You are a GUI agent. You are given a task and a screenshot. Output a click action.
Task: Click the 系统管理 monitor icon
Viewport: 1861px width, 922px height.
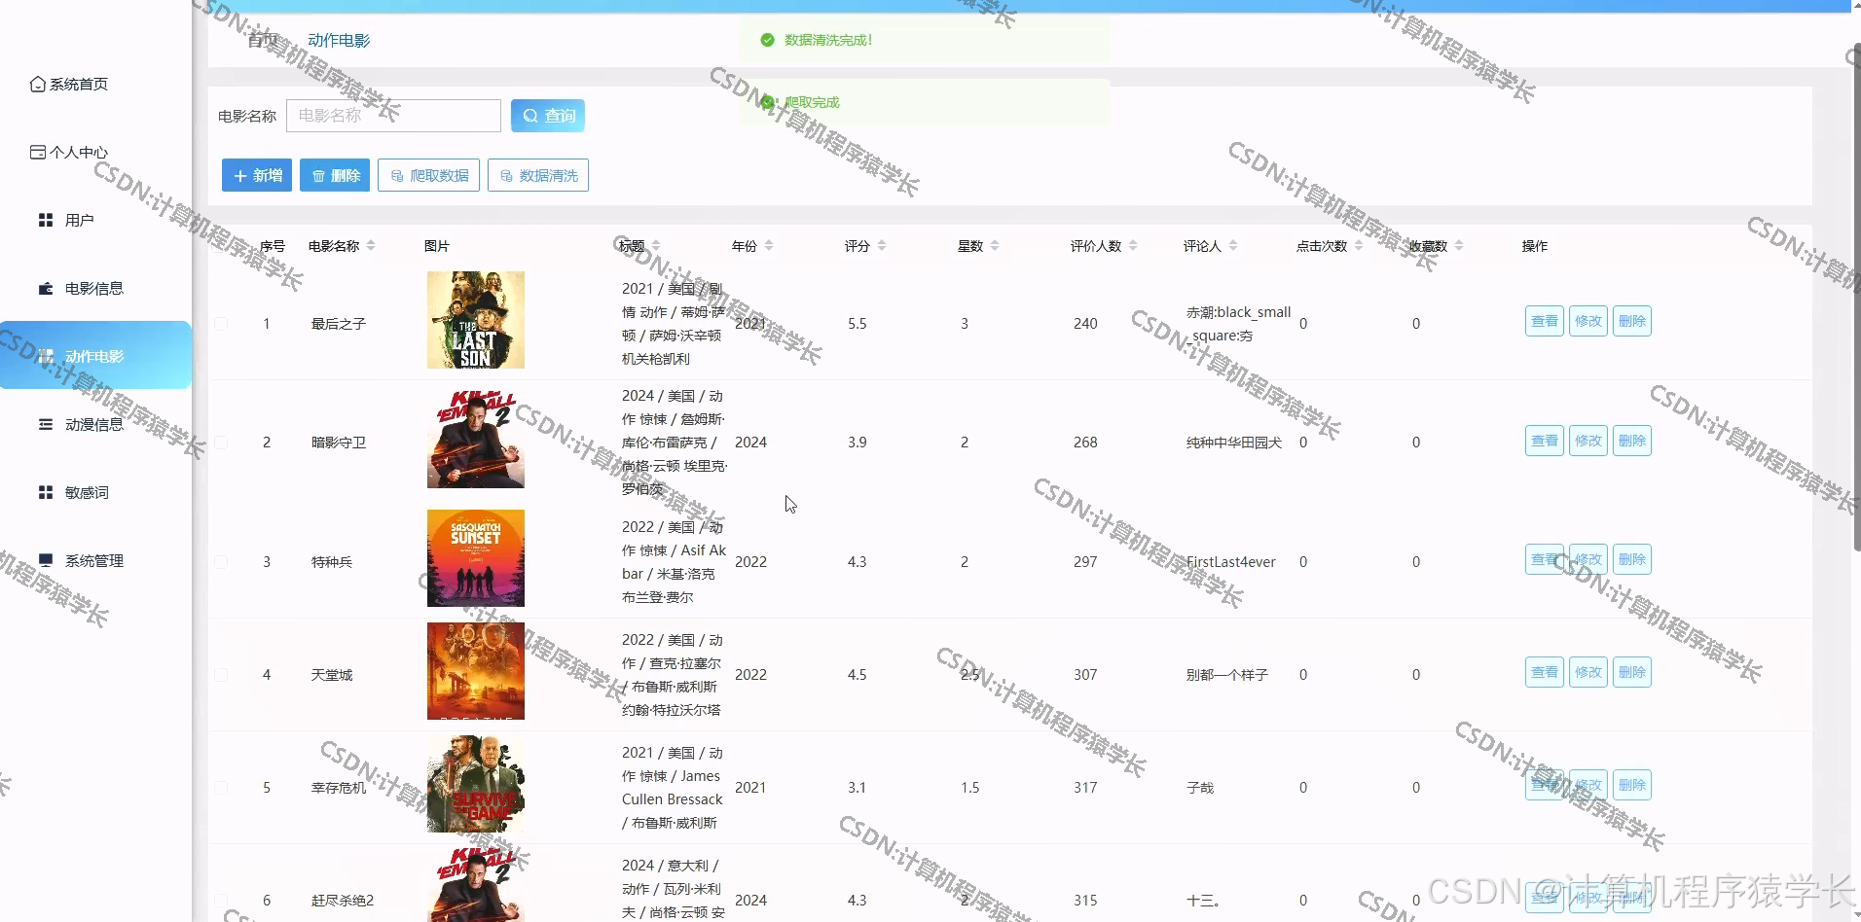[x=46, y=561]
